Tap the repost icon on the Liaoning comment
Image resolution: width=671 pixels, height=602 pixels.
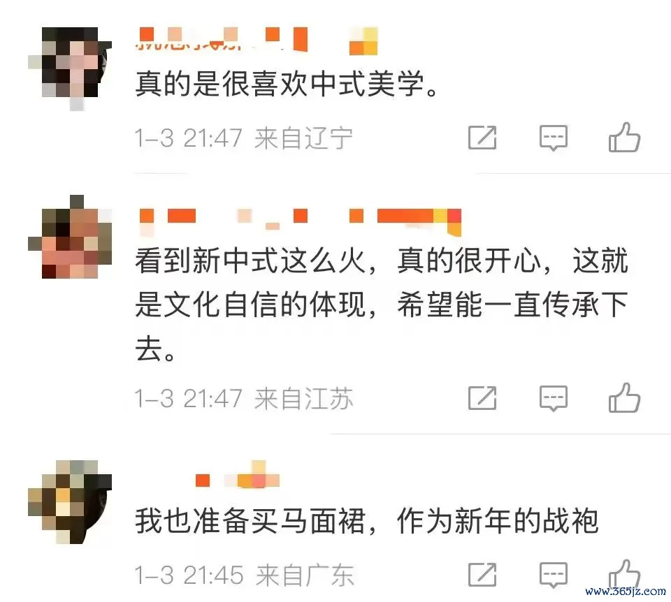click(482, 138)
